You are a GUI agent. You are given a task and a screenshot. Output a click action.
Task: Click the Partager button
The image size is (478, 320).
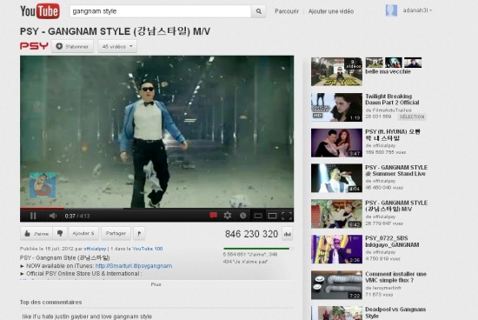(116, 233)
